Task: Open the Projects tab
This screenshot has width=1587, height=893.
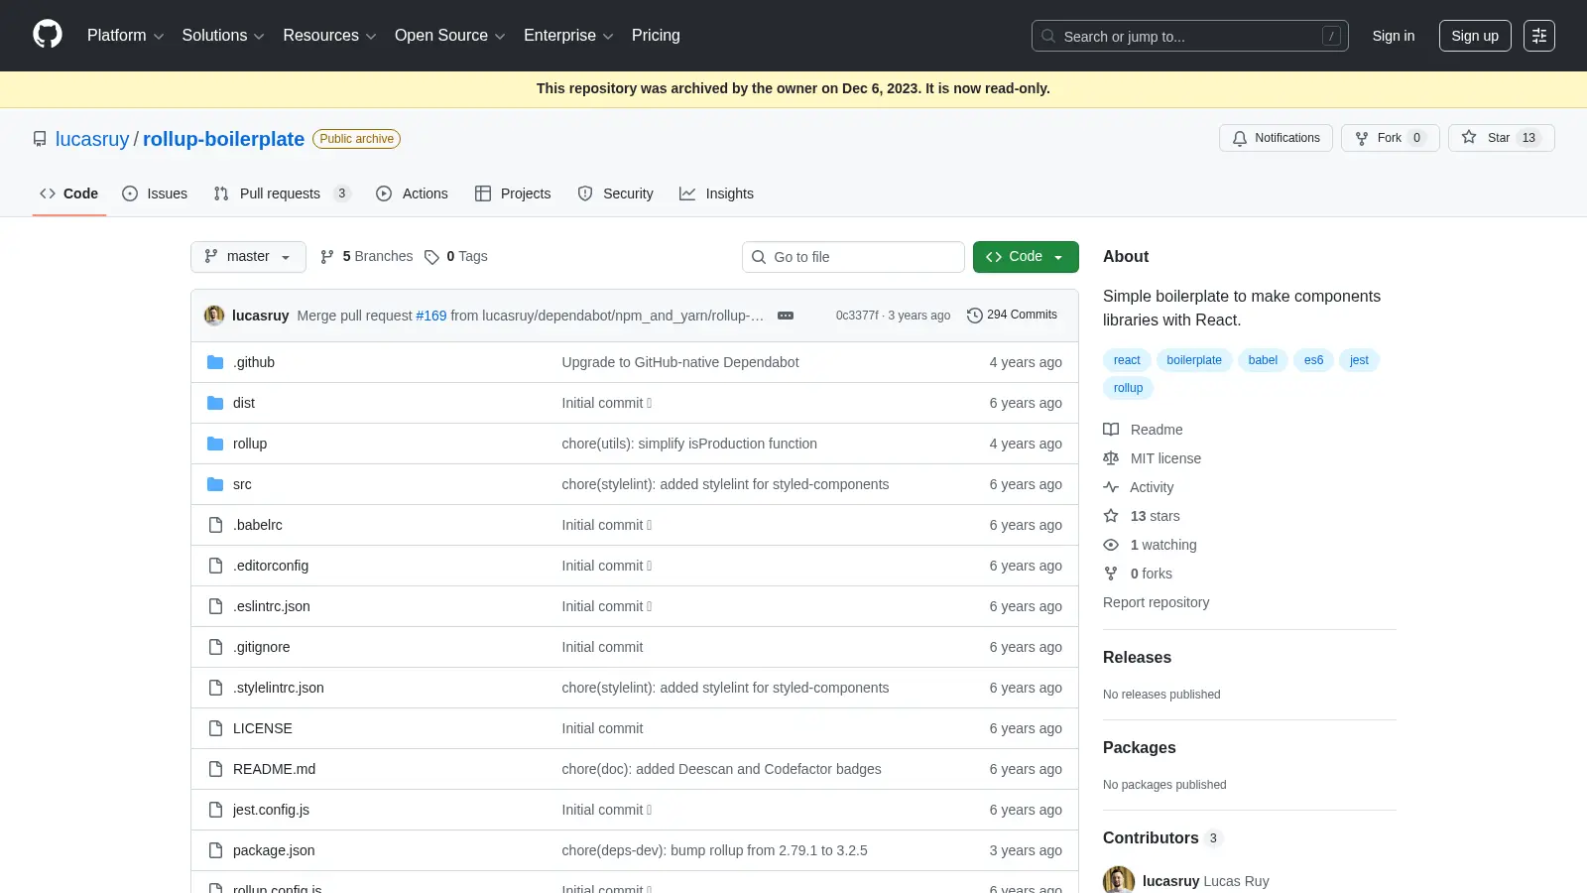Action: 513,193
